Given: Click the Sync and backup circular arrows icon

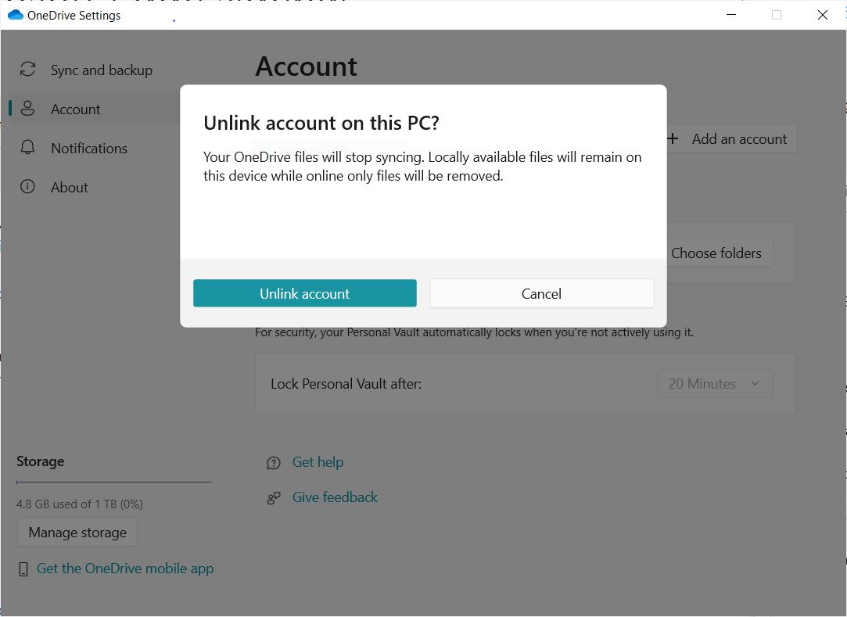Looking at the screenshot, I should (x=27, y=70).
